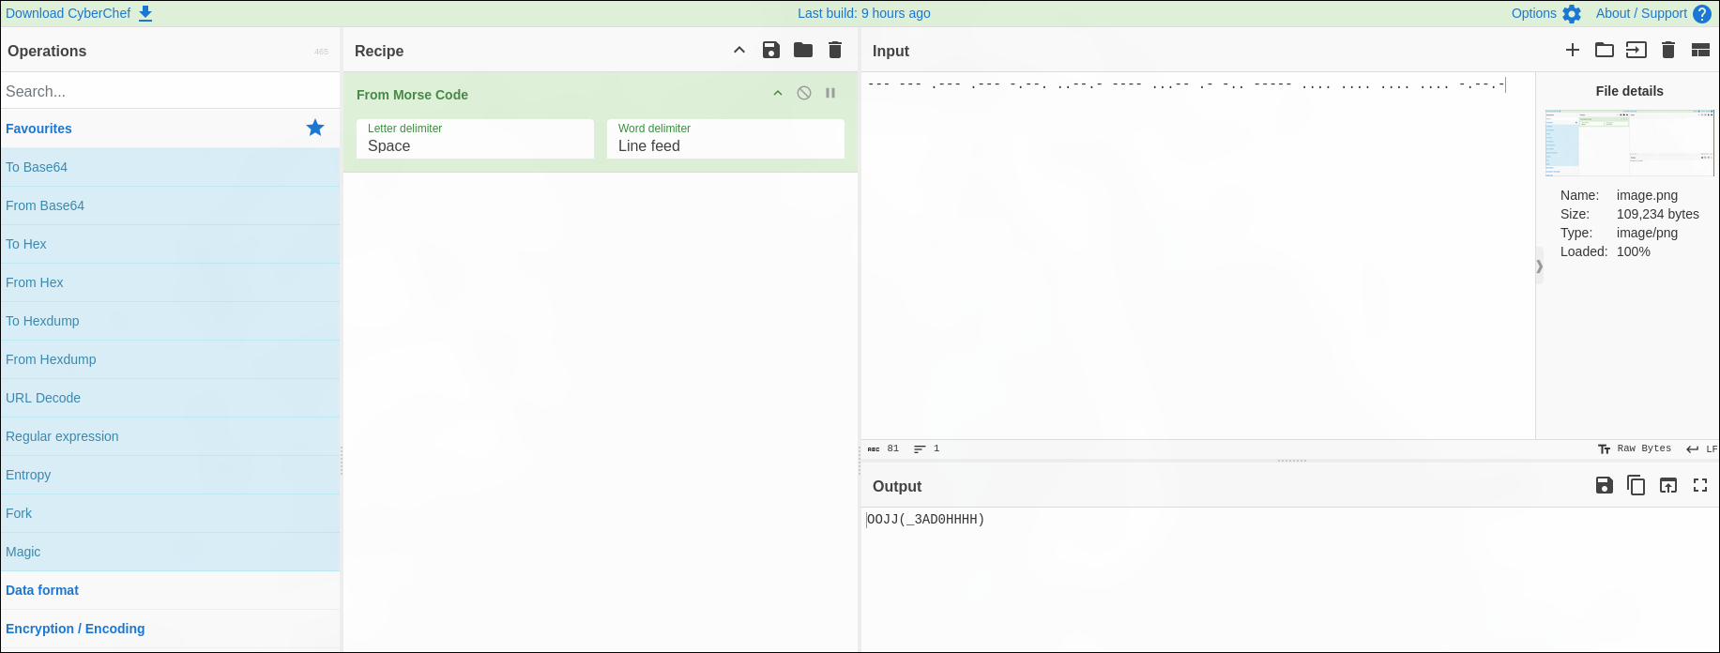The height and width of the screenshot is (653, 1720).
Task: Save the current recipe
Action: pos(770,51)
